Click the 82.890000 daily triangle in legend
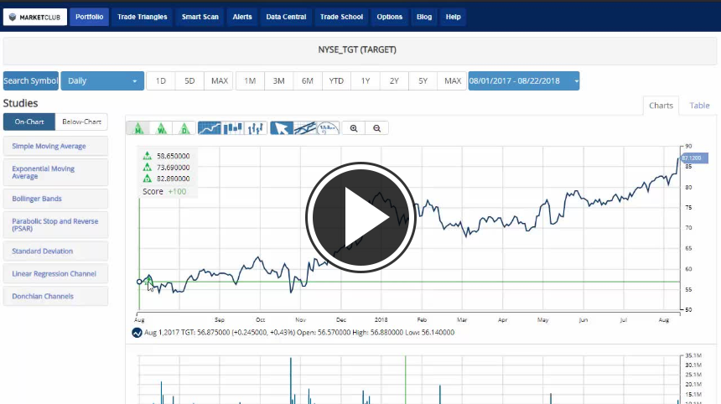This screenshot has width=721, height=404. pos(148,179)
